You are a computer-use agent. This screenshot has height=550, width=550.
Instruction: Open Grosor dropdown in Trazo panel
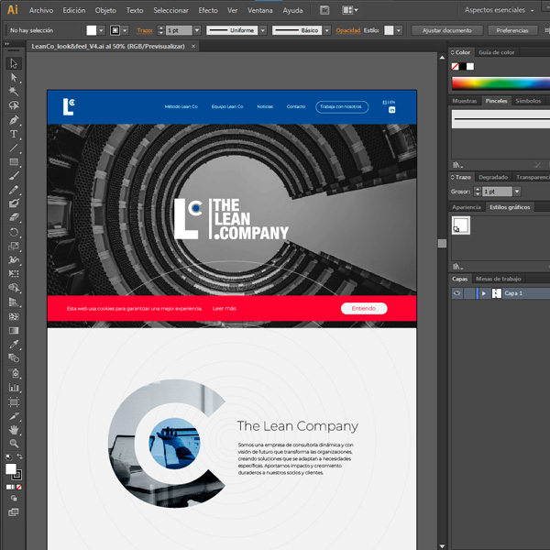(517, 192)
